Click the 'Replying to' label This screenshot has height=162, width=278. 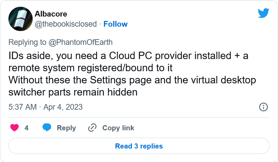pos(27,42)
